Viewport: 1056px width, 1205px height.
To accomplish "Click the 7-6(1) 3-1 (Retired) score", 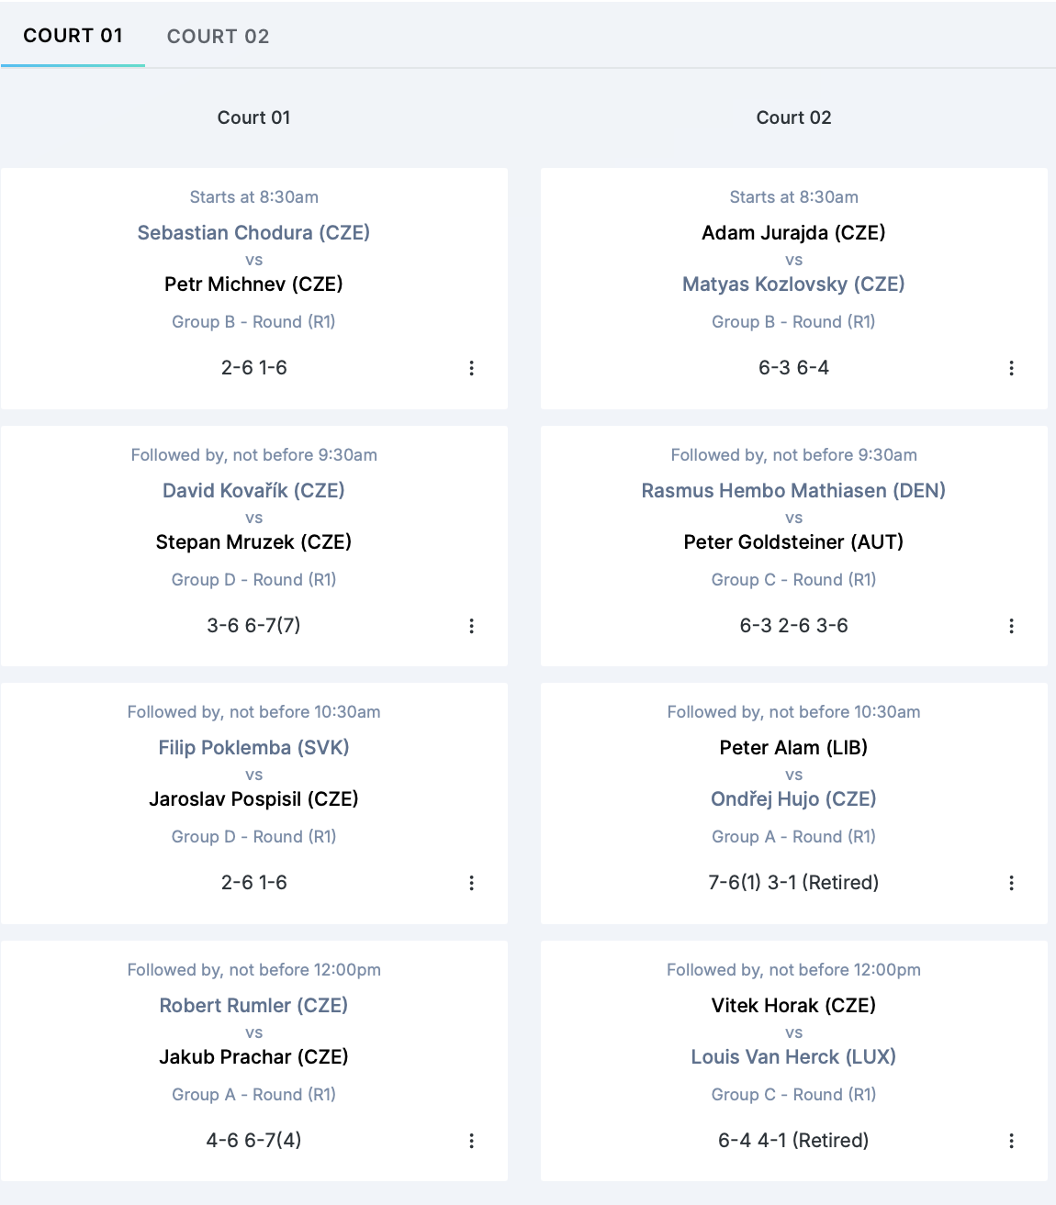I will [x=793, y=883].
